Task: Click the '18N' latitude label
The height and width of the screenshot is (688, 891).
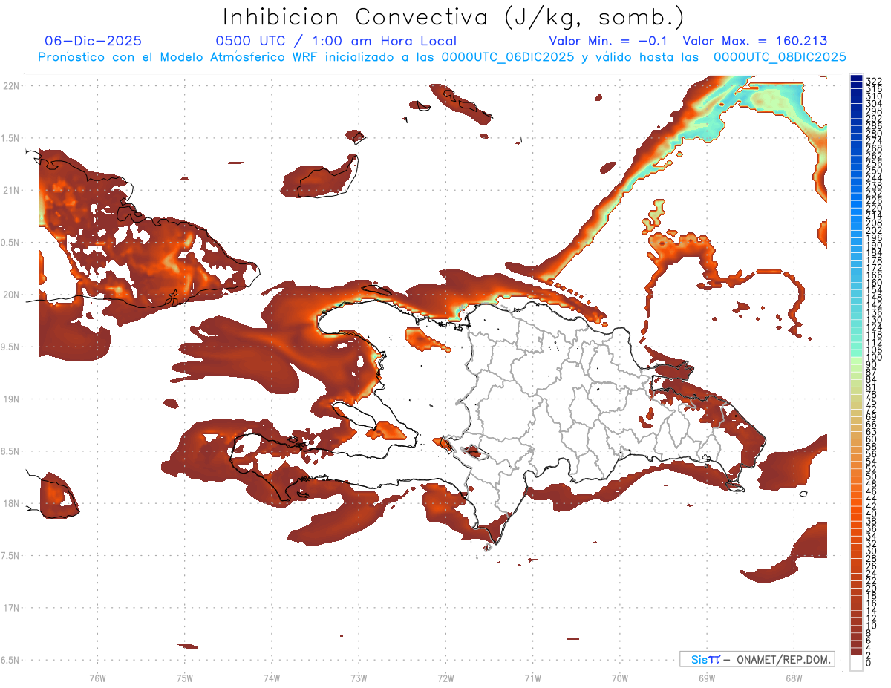Action: pos(11,503)
